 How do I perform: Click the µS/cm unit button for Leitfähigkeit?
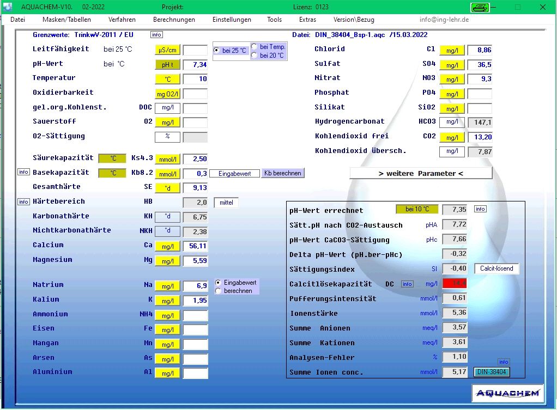[x=167, y=50]
